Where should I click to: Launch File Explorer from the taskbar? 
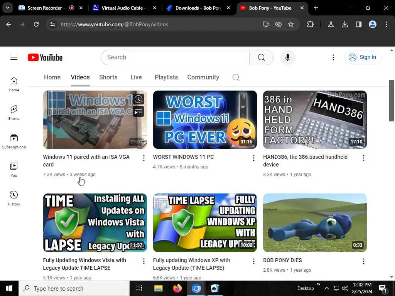point(158,288)
